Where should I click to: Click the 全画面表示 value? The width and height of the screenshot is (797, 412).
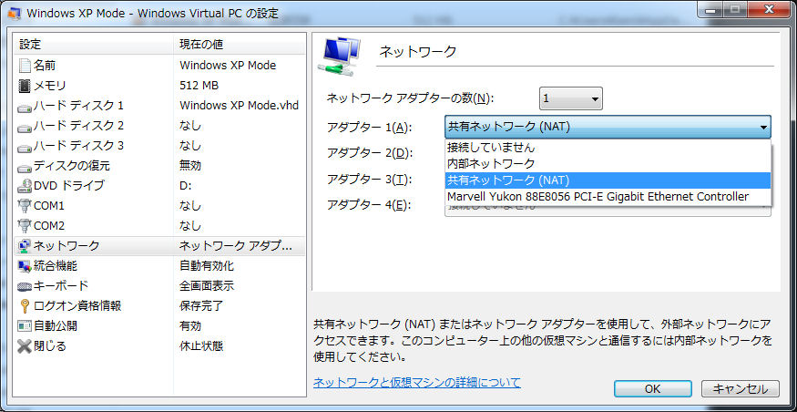tap(207, 286)
